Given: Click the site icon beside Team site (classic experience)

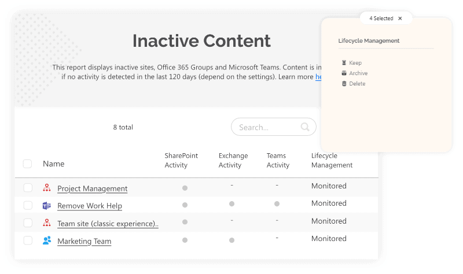Looking at the screenshot, I should (47, 223).
